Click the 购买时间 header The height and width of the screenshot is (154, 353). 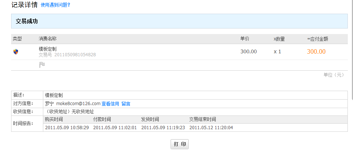tap(54, 119)
